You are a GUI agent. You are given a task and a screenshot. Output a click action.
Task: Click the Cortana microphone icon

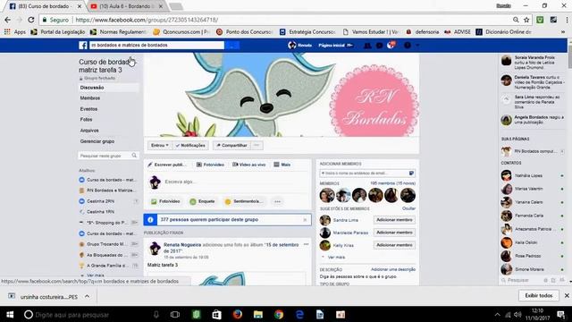click(156, 314)
